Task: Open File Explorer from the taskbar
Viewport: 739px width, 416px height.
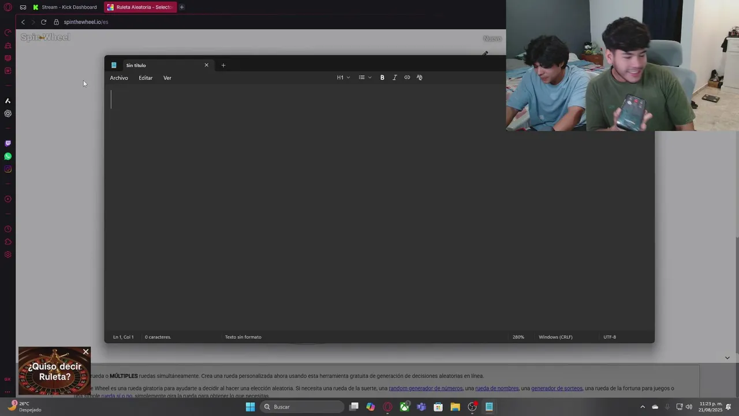Action: (455, 407)
